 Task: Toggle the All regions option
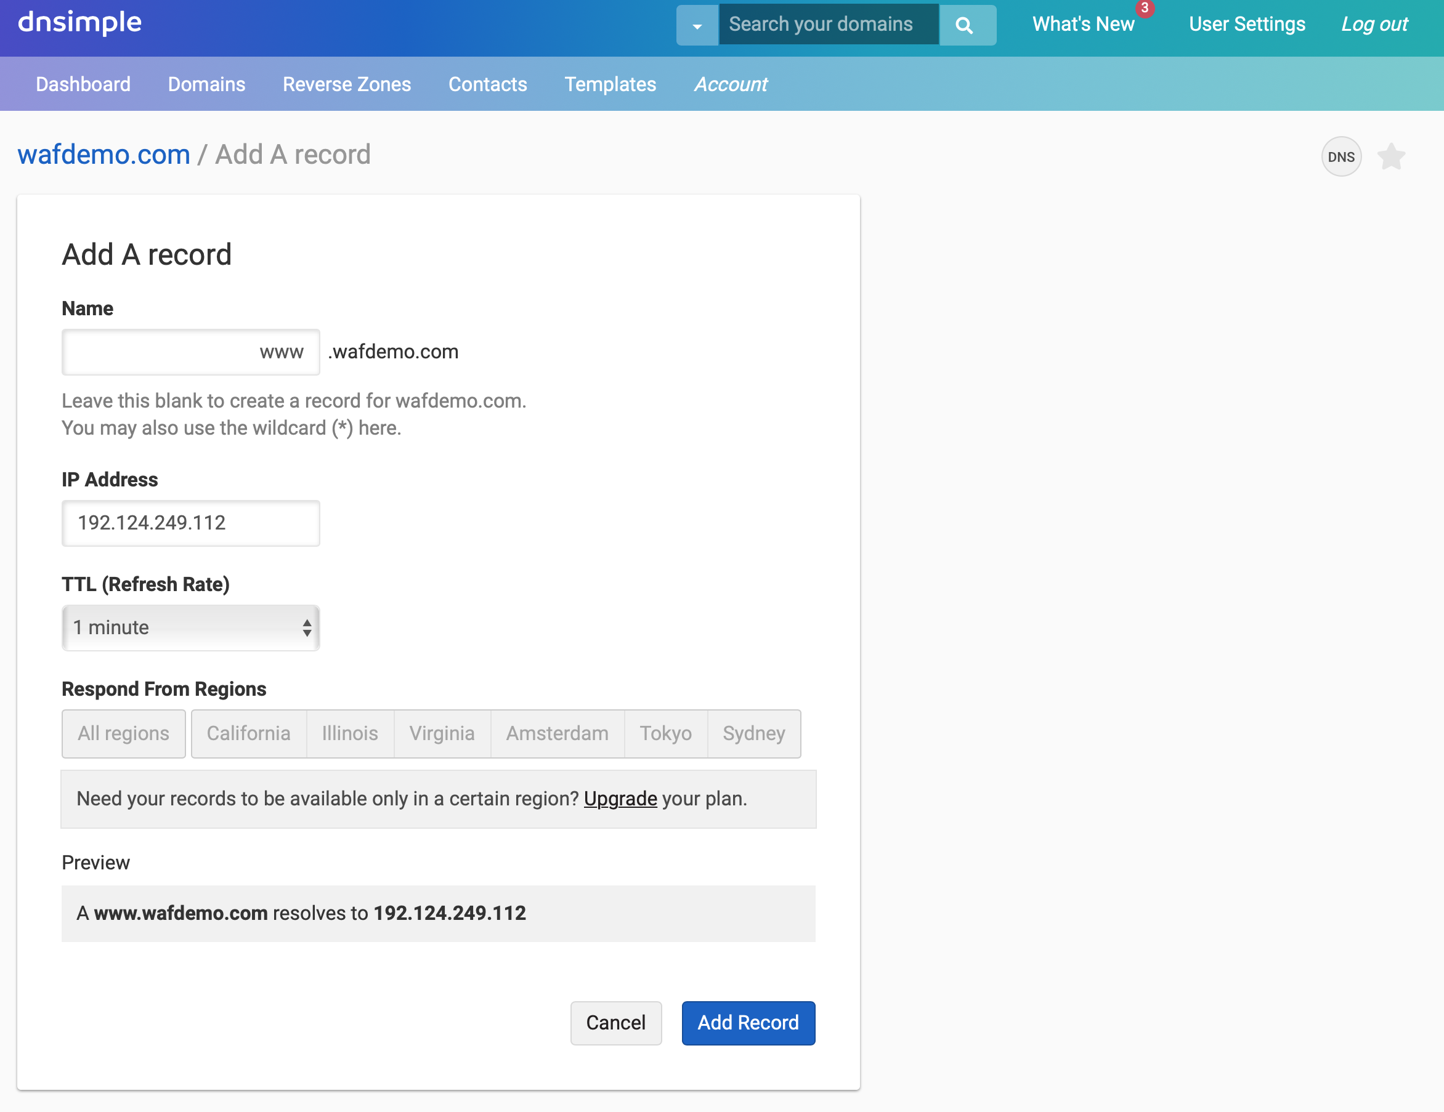tap(124, 733)
